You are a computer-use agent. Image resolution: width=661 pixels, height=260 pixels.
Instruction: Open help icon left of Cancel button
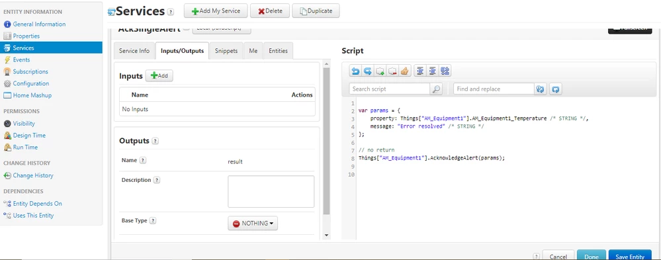point(536,256)
